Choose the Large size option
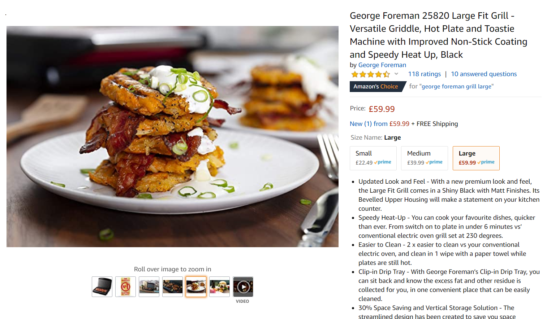Screen dimensions: 551x319 pos(476,158)
